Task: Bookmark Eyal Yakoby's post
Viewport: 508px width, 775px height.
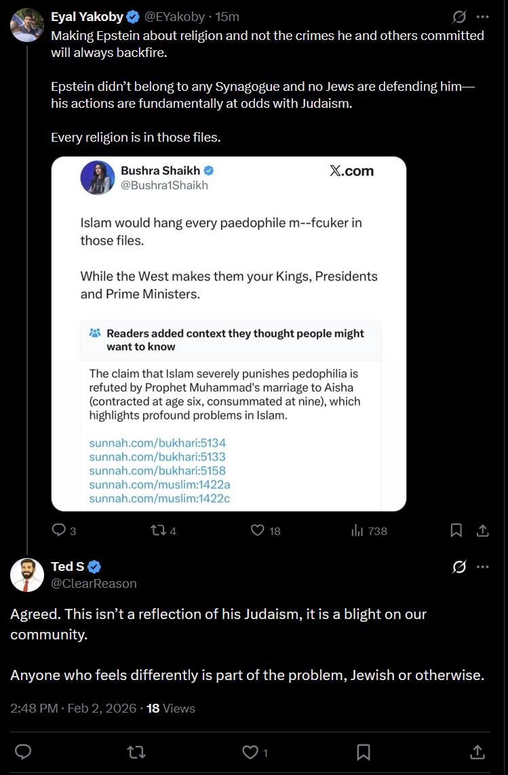Action: 456,530
